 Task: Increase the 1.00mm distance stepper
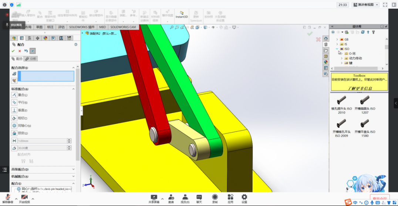(x=69, y=140)
